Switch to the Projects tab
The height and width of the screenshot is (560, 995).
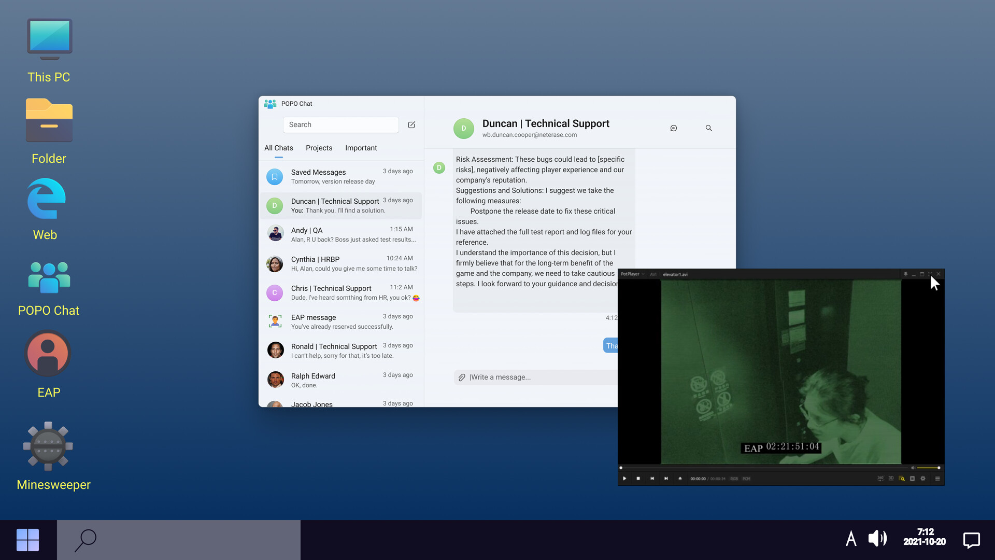click(319, 148)
